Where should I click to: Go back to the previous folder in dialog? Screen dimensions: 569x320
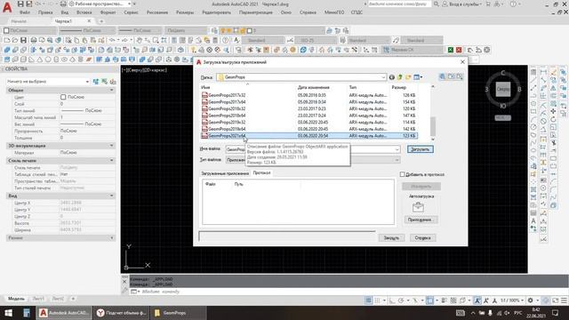391,77
